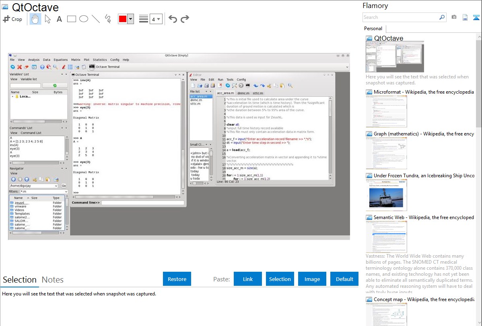
Task: Redo the last annotation
Action: pyautogui.click(x=185, y=19)
